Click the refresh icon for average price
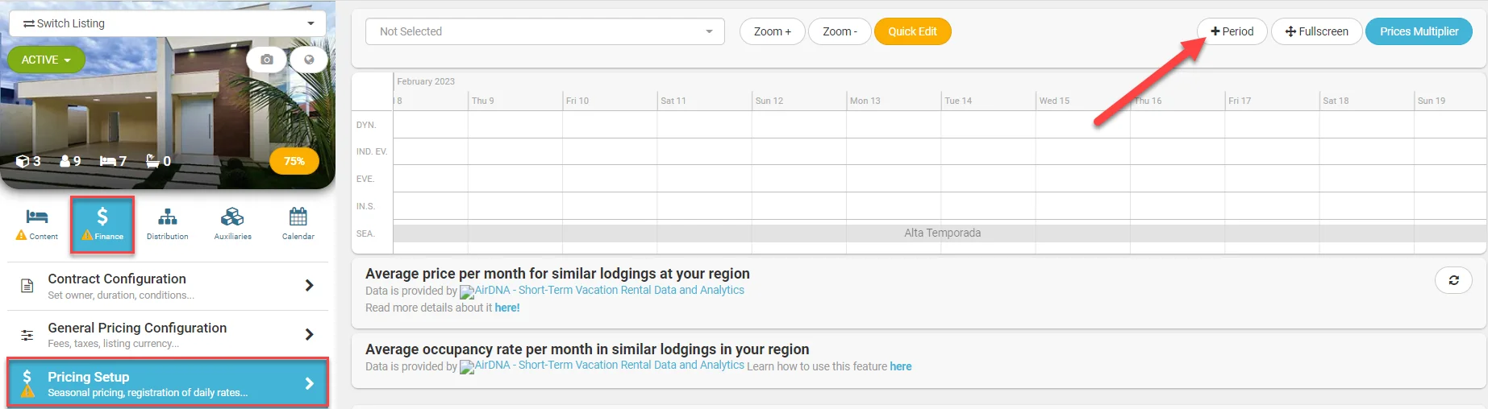This screenshot has width=1488, height=409. (1453, 280)
